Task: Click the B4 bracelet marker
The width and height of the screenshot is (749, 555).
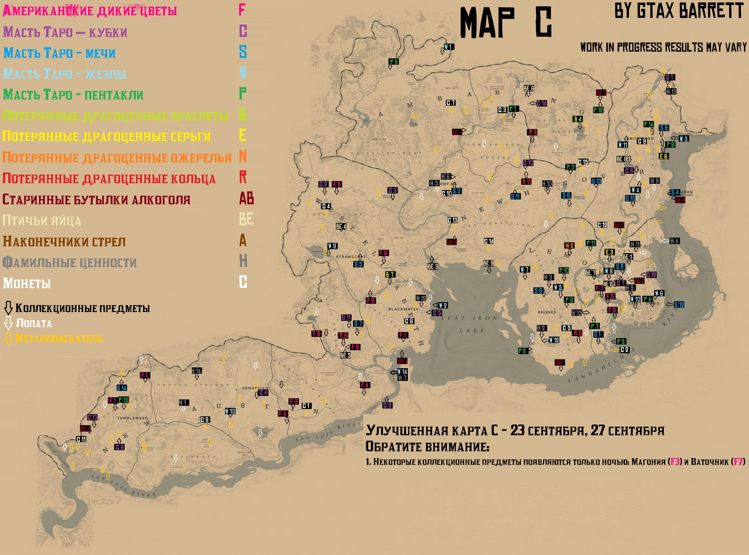Action: point(578,119)
